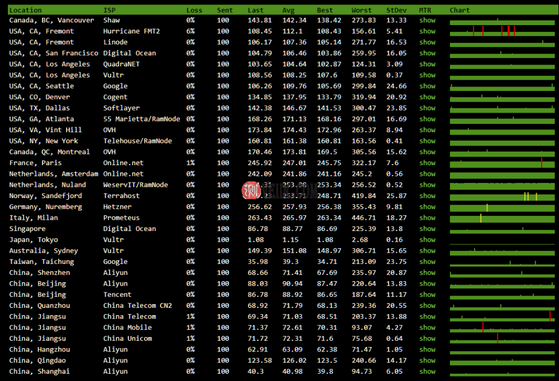Show MTR for France, Paris Online.net
Image resolution: width=559 pixels, height=381 pixels.
point(427,162)
